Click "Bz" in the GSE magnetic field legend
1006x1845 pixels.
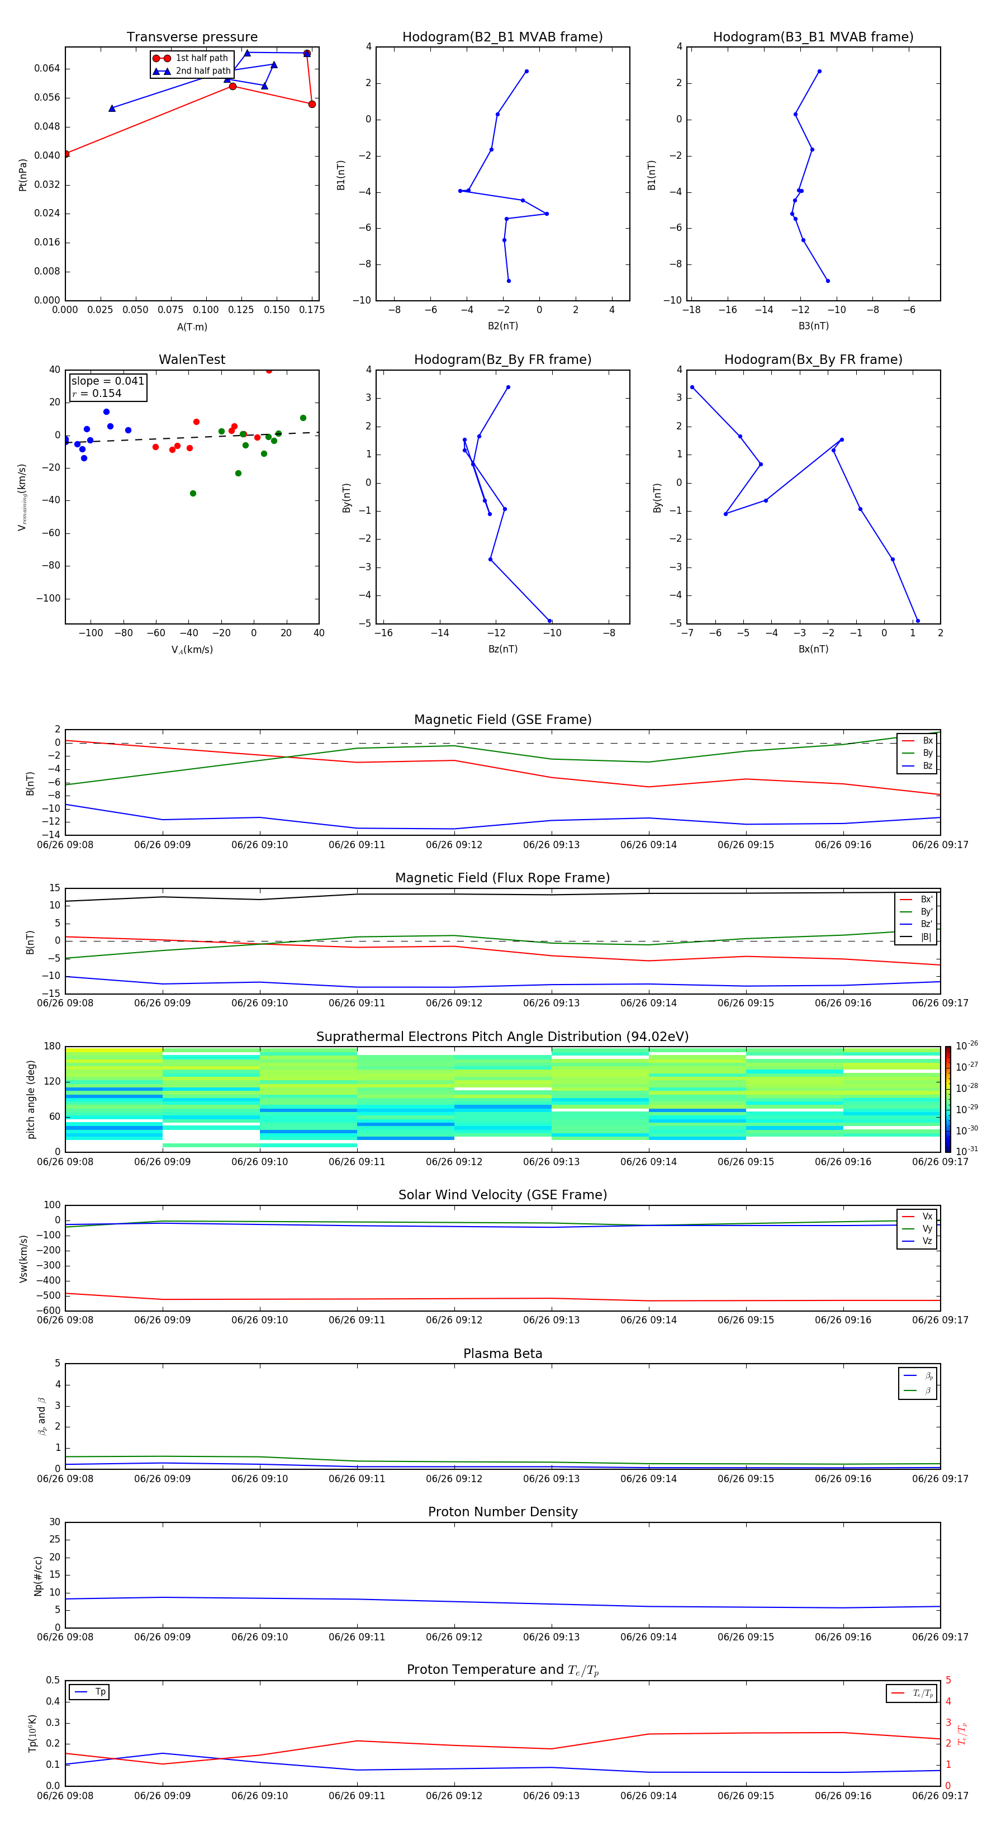tap(928, 765)
